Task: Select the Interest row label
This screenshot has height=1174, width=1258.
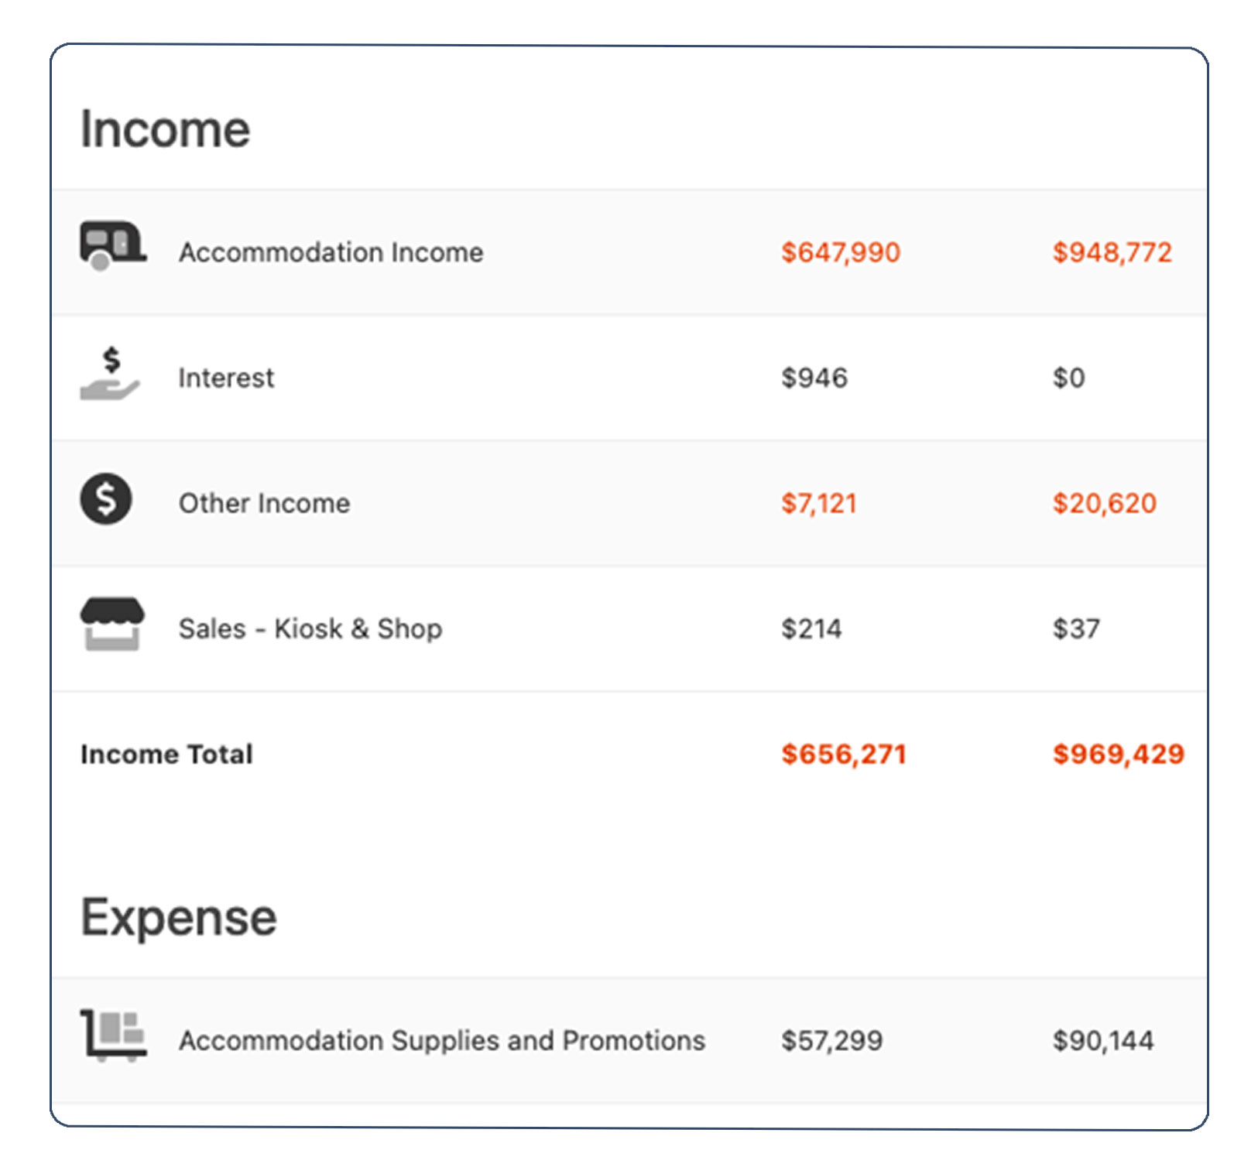Action: click(226, 378)
